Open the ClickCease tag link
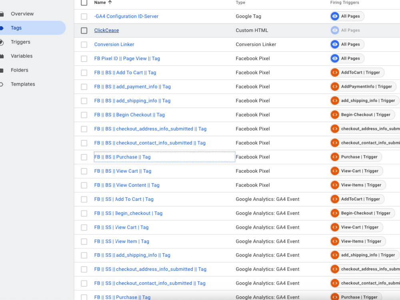The image size is (400, 300). point(106,30)
